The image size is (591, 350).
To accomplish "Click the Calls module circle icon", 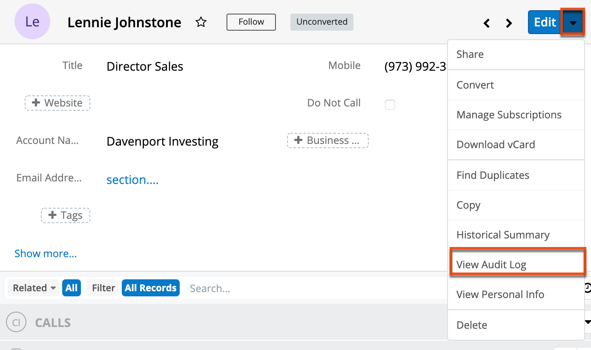I will tap(16, 322).
